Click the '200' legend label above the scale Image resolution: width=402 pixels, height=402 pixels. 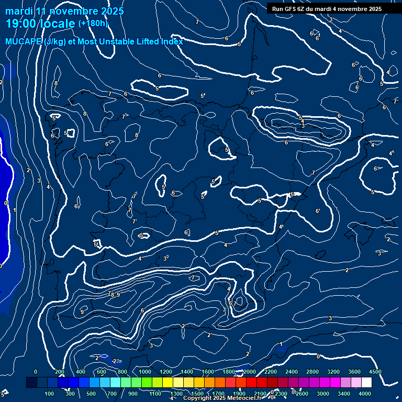click(60, 372)
